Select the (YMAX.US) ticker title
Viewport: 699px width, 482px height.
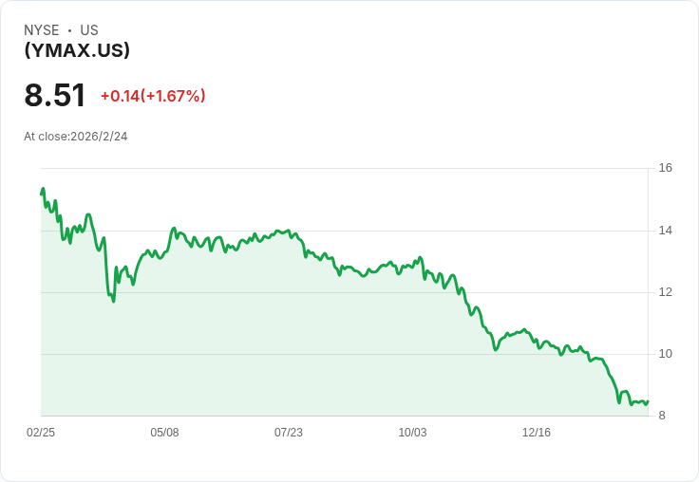pos(77,51)
